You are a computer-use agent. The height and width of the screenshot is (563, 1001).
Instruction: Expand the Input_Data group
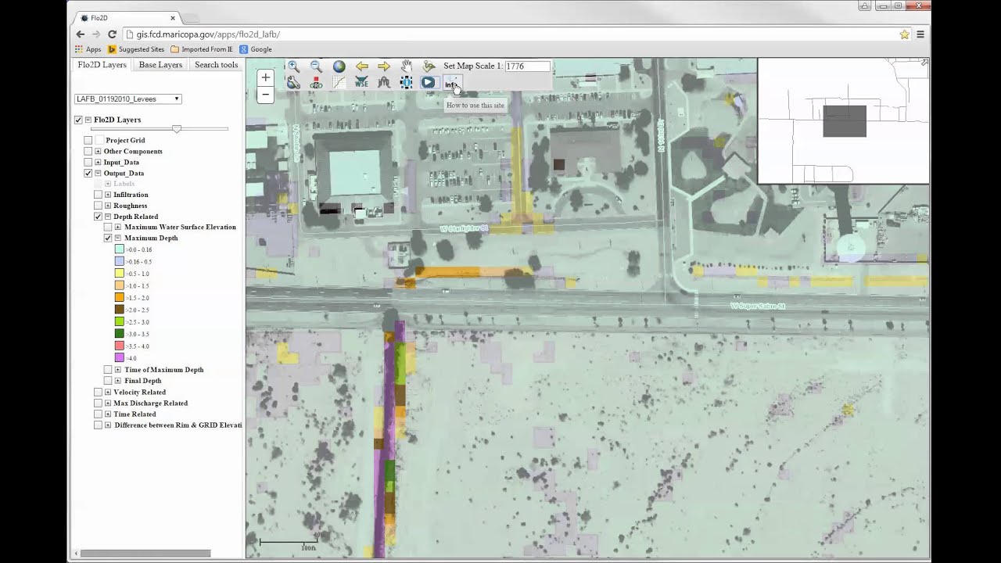click(98, 163)
